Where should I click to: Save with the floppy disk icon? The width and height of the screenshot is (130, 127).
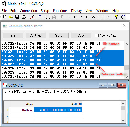(x=17, y=17)
